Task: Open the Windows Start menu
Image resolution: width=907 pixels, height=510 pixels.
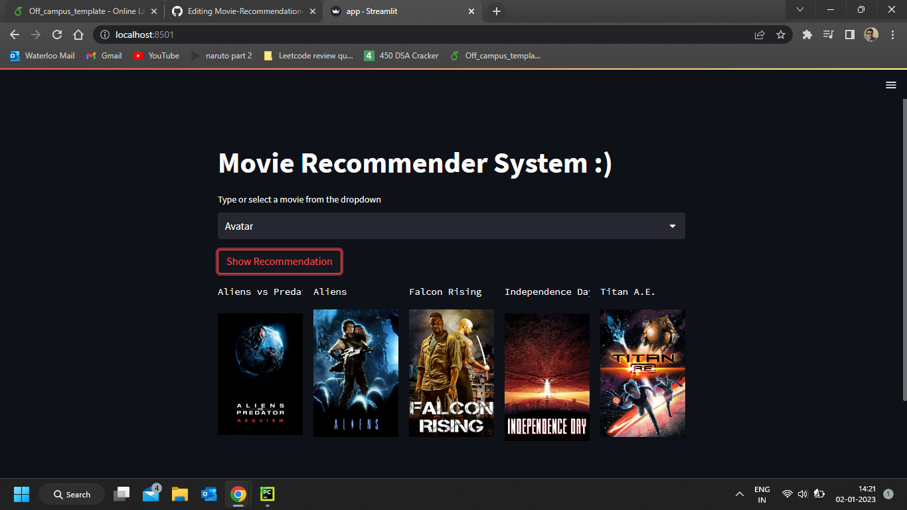Action: pyautogui.click(x=22, y=494)
